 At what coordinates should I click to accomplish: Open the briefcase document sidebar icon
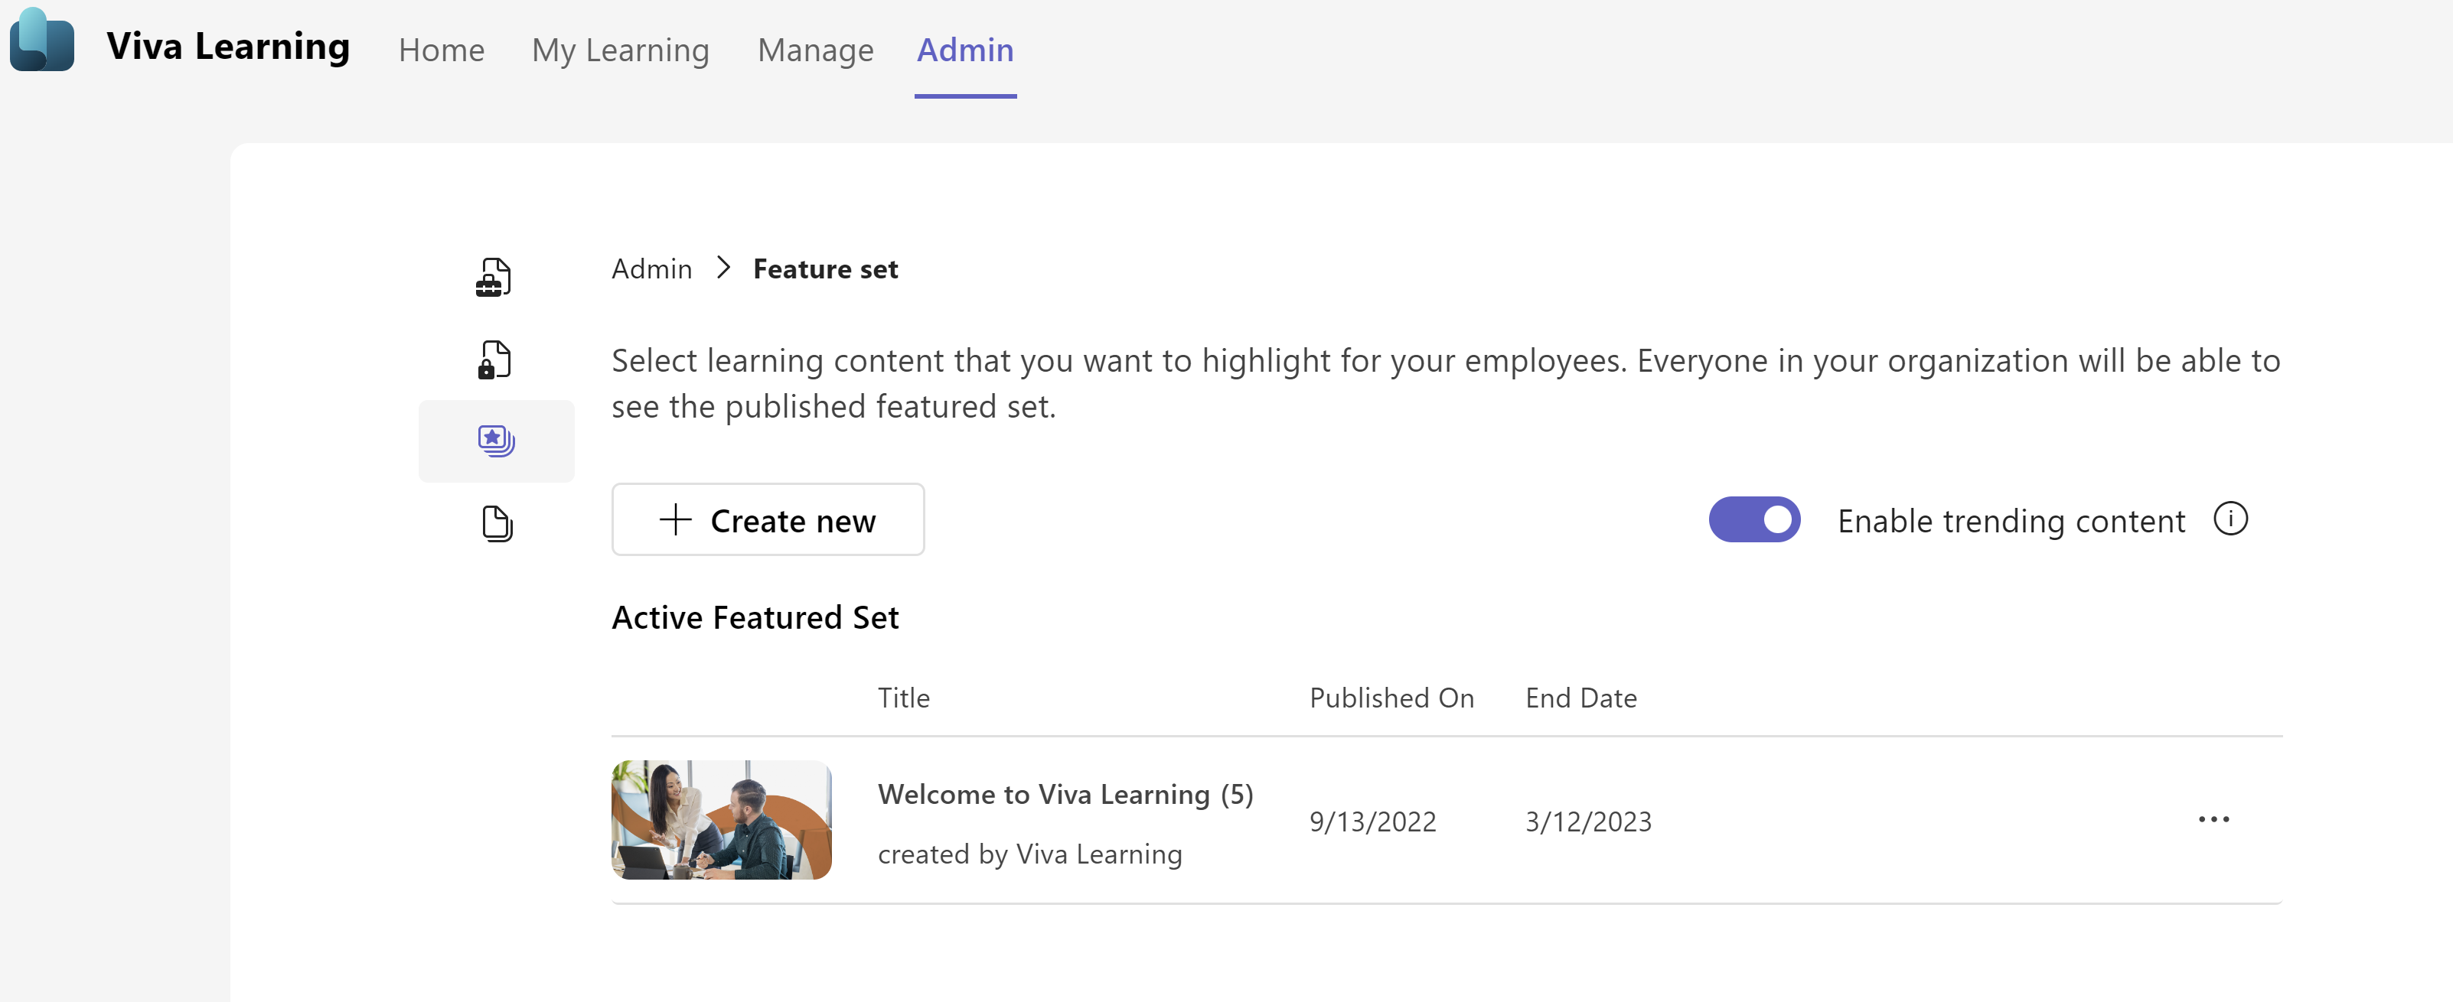click(494, 277)
